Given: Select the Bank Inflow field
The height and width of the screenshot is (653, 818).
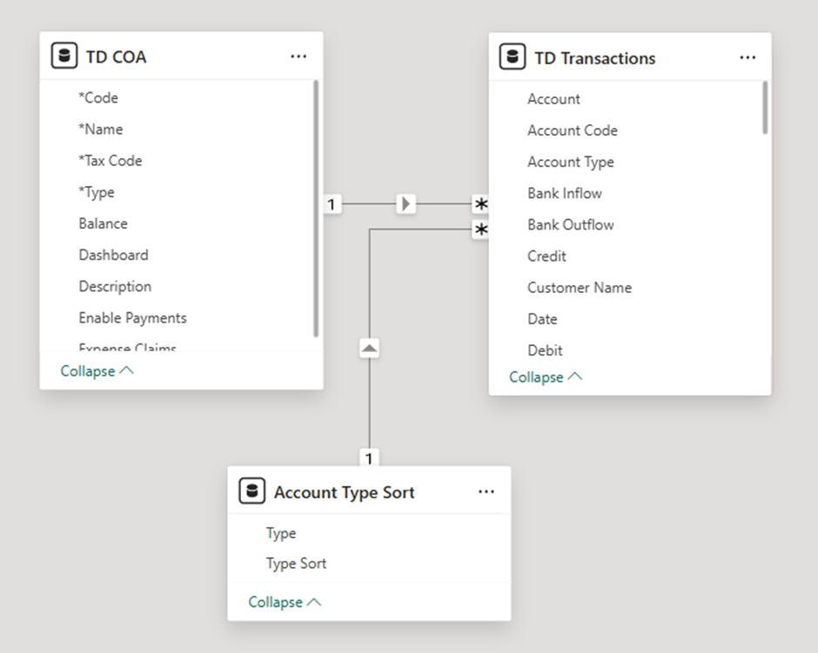Looking at the screenshot, I should point(565,193).
